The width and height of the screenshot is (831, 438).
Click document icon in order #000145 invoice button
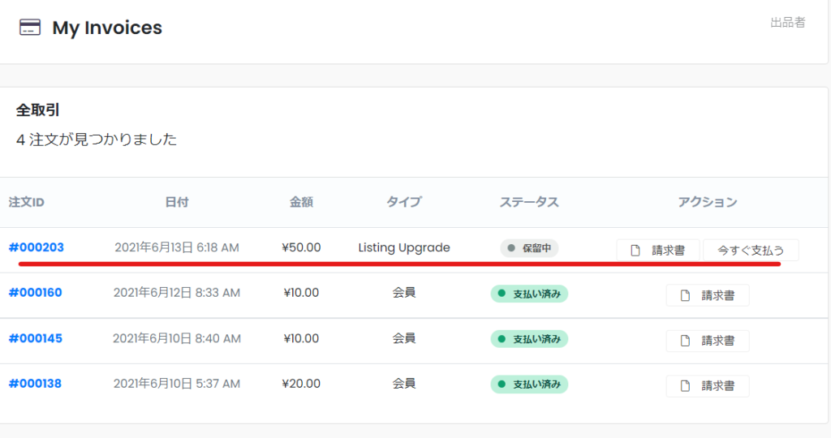pyautogui.click(x=685, y=341)
